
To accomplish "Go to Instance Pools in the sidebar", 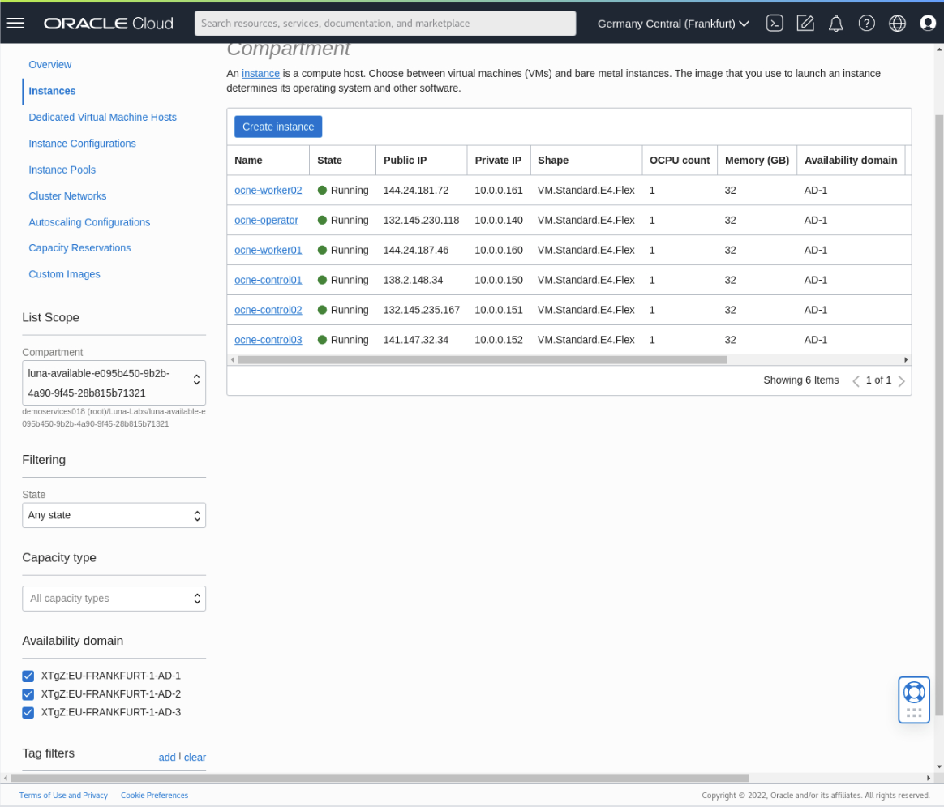I will pyautogui.click(x=62, y=170).
